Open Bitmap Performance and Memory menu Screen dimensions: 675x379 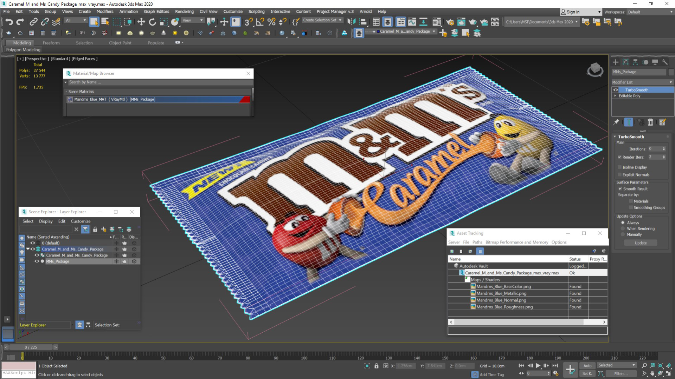coord(517,242)
